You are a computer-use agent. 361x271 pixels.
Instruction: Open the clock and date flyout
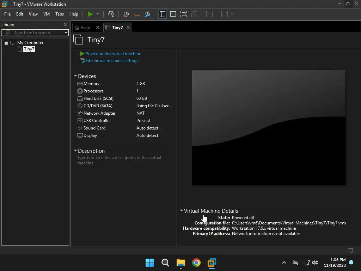(x=335, y=263)
